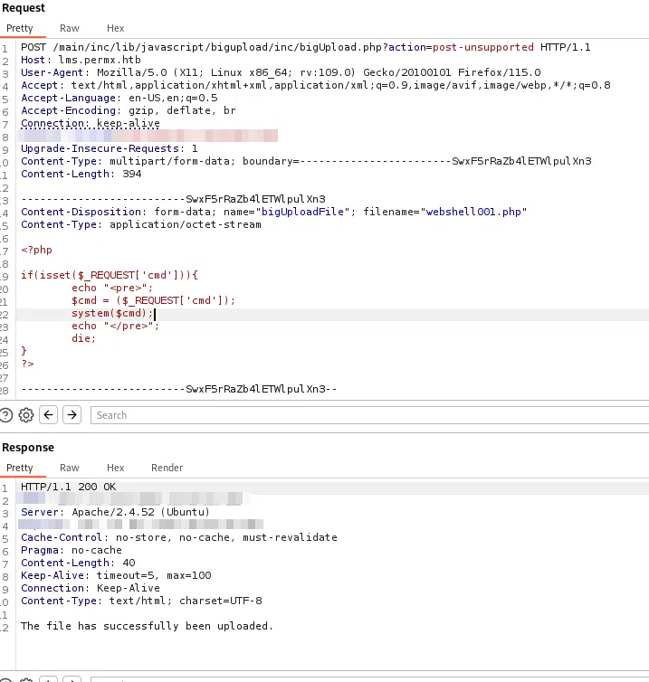Viewport: 649px width, 682px height.
Task: Click the request Search input field
Action: [369, 415]
